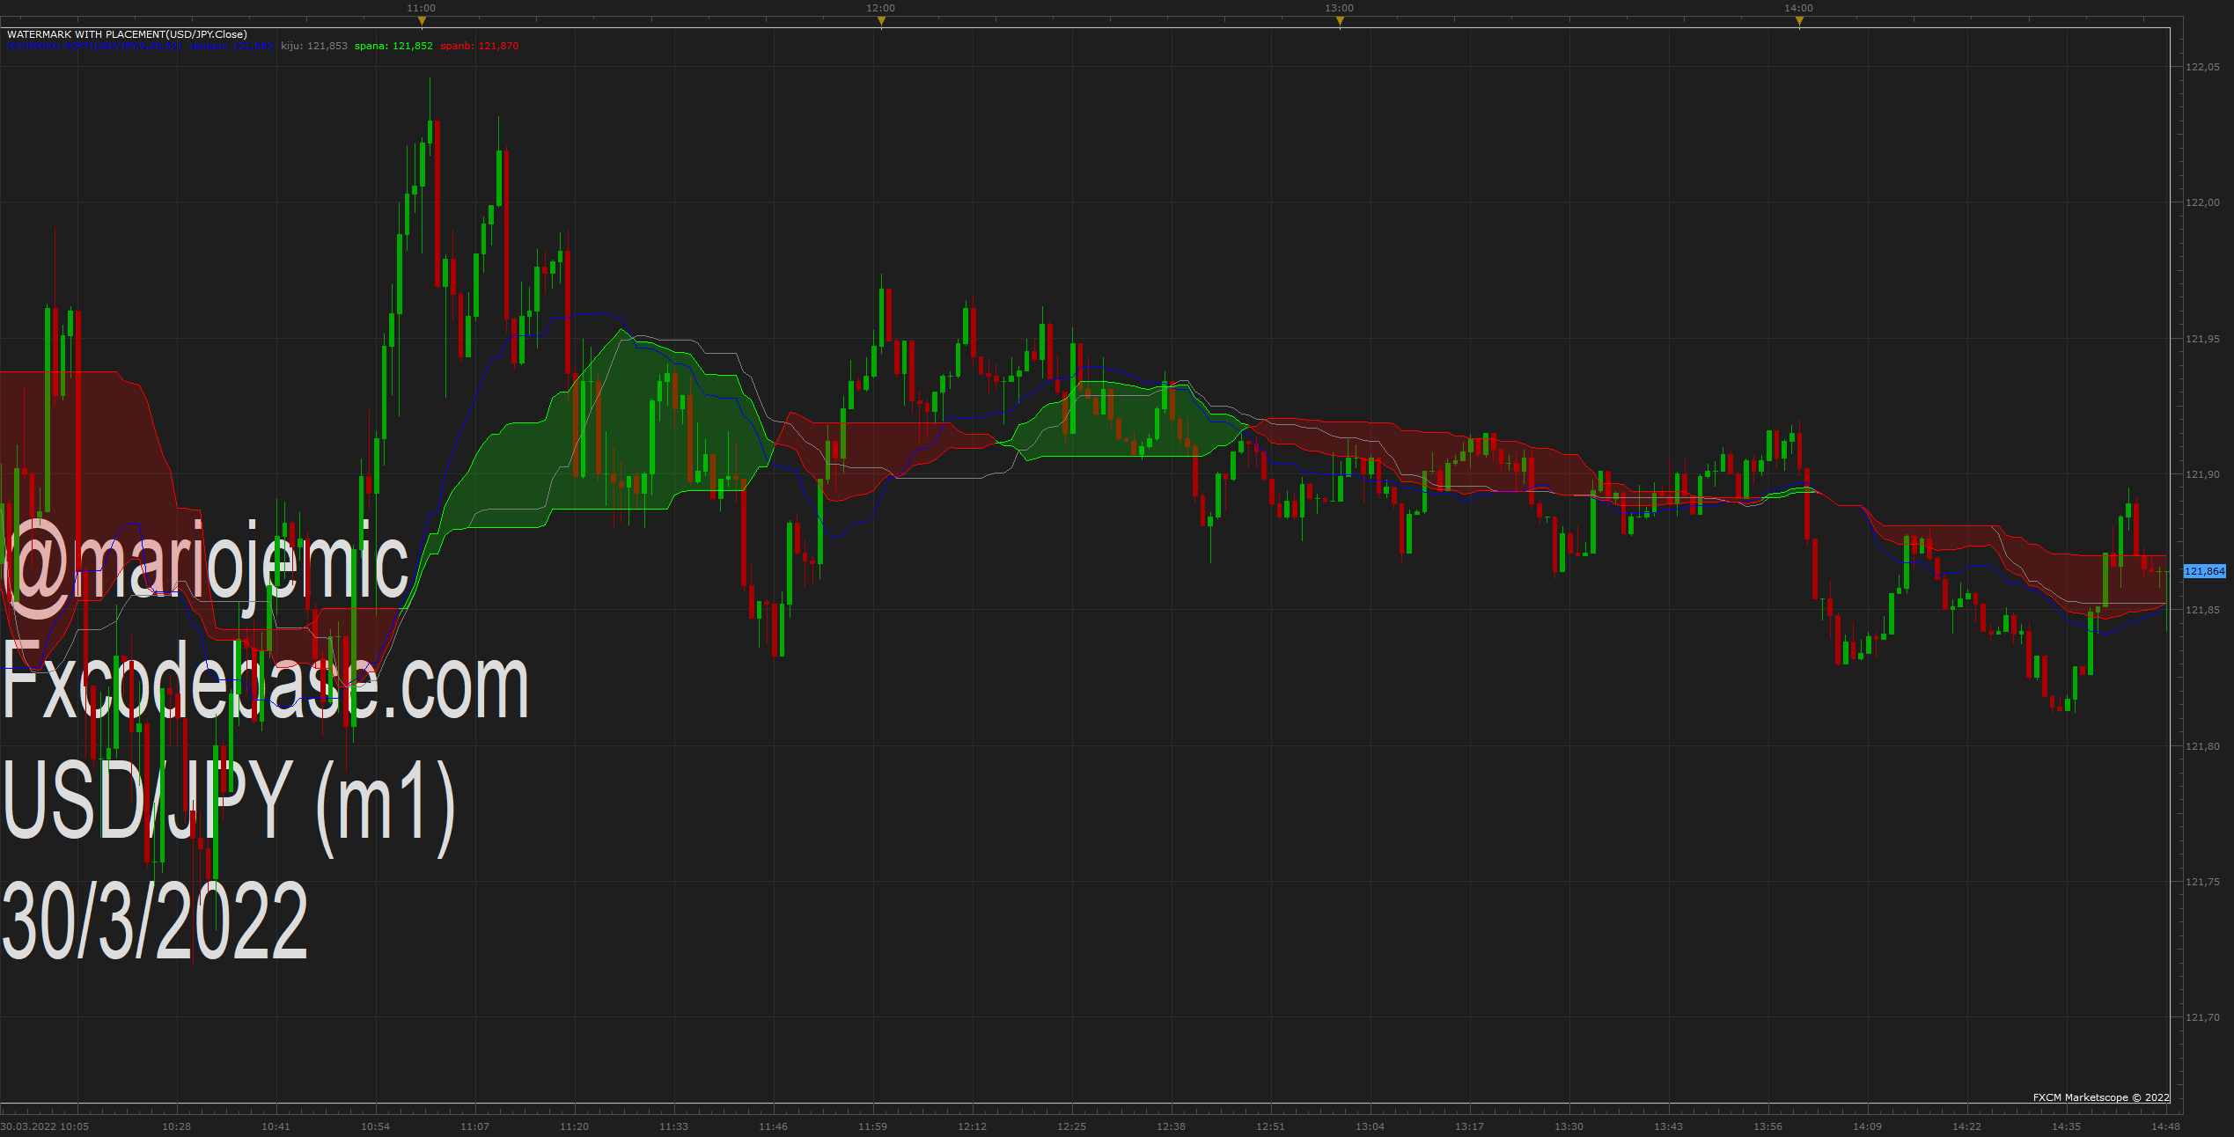
Task: Click the 122,00 price axis label
Action: [2202, 202]
